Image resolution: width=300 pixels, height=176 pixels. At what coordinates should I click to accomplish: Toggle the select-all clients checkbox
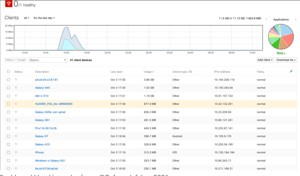coord(8,71)
